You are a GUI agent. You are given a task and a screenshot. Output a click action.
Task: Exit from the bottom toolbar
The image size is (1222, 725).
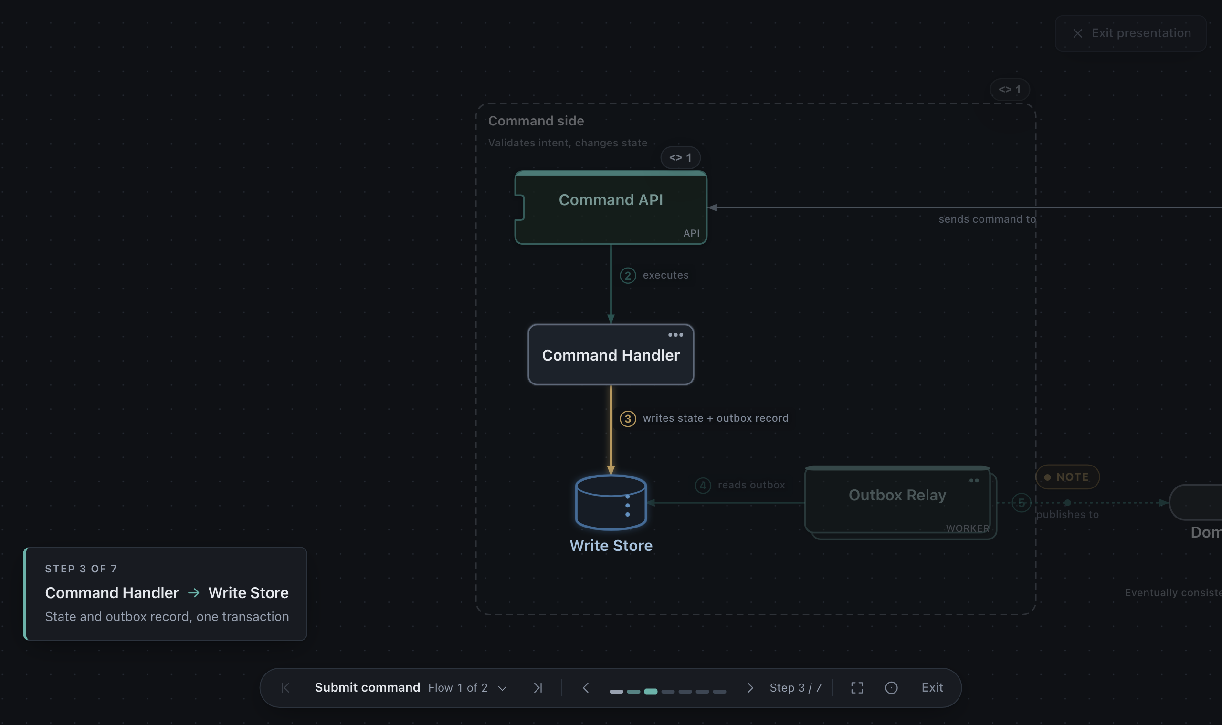point(932,687)
